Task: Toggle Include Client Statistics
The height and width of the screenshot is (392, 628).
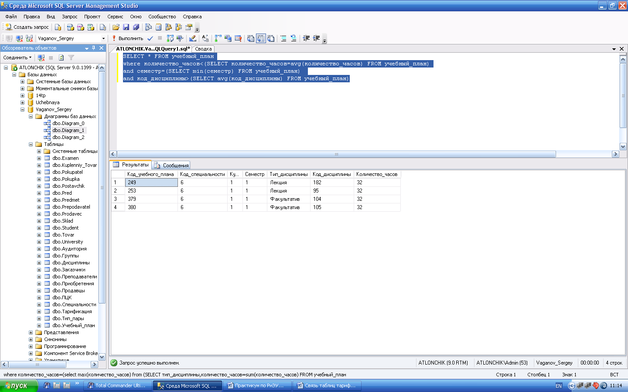Action: pos(228,38)
